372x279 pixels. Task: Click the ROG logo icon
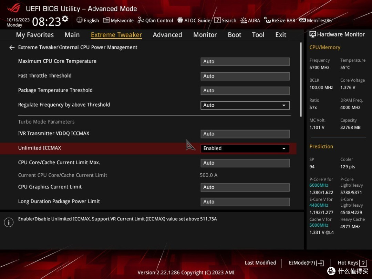14,8
